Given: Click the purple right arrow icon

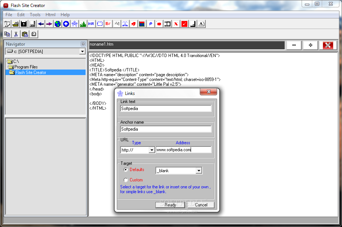Looking at the screenshot, I should (49, 24).
